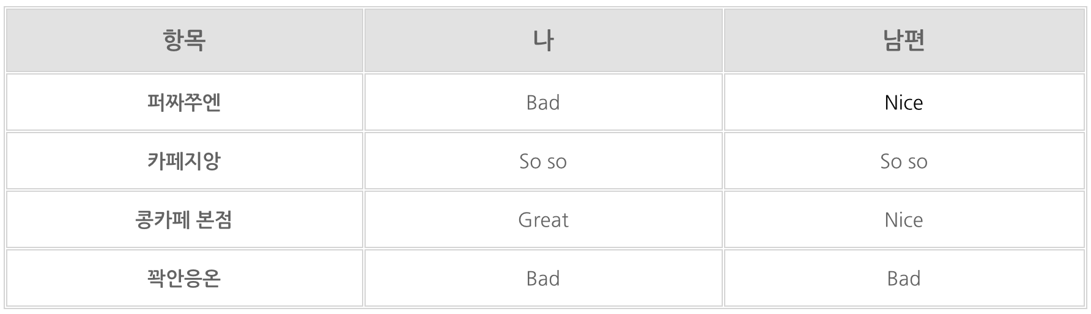Image resolution: width=1091 pixels, height=314 pixels.
Task: Select the Great rating cell
Action: (543, 220)
